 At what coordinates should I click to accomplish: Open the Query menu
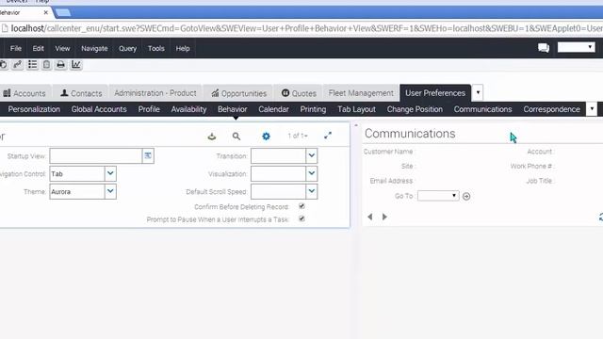point(128,48)
